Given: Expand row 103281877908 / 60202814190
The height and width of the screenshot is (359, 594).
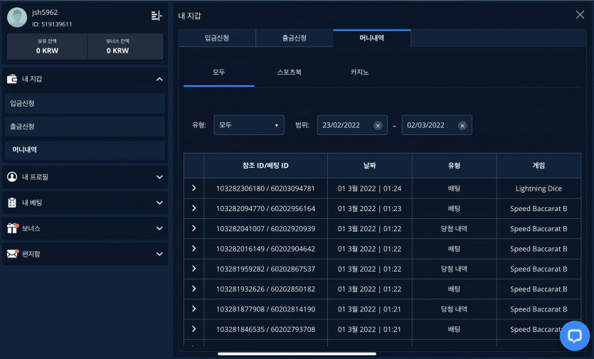Looking at the screenshot, I should (194, 309).
